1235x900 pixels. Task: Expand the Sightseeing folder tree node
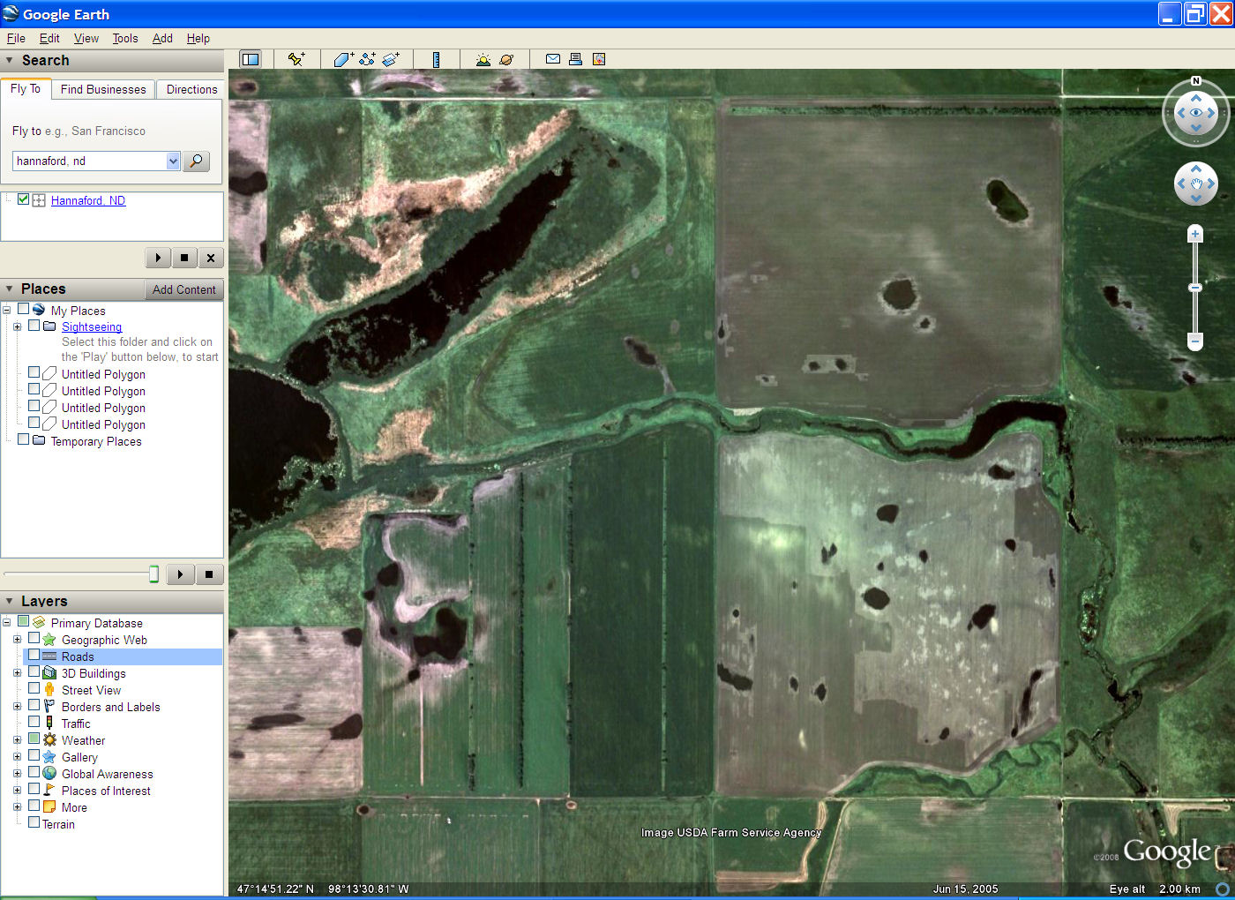[17, 326]
